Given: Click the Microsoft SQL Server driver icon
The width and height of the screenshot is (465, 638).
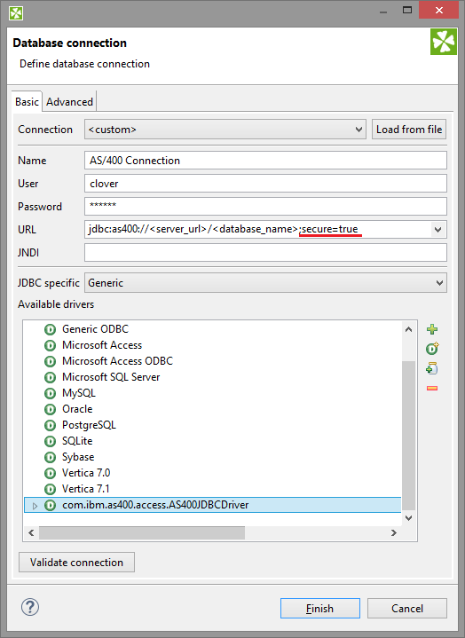Looking at the screenshot, I should 50,377.
